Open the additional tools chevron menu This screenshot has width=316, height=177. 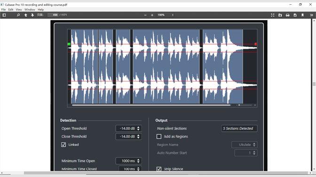[311, 15]
